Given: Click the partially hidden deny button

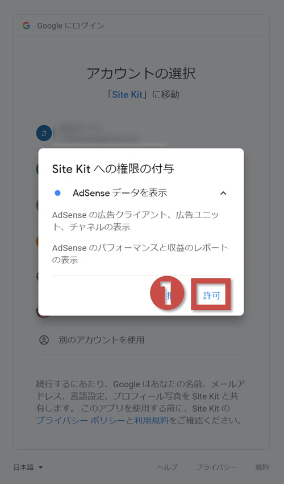Looking at the screenshot, I should (169, 296).
